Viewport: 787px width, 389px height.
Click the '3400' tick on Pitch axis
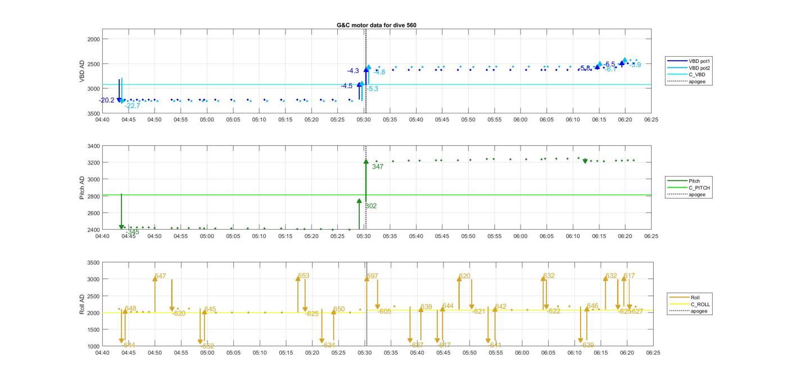[93, 146]
